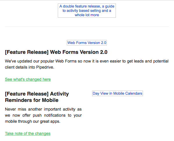Open the Day View in Mobile Calendars image

(x=117, y=93)
